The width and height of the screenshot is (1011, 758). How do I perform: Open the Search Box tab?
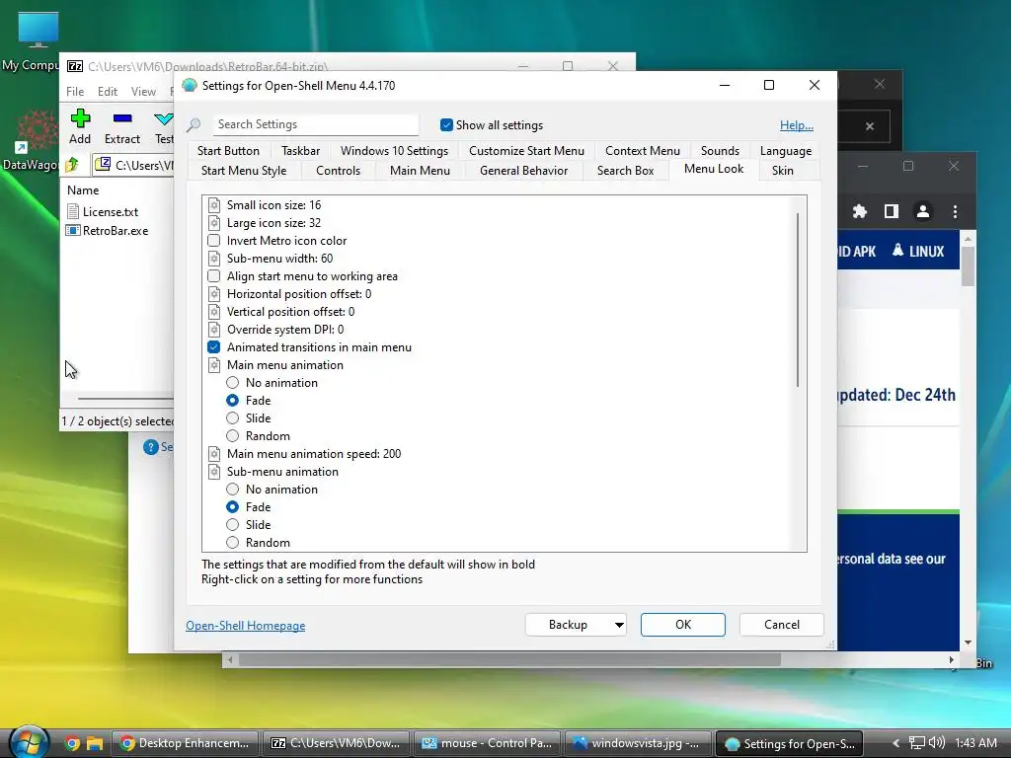(x=625, y=171)
